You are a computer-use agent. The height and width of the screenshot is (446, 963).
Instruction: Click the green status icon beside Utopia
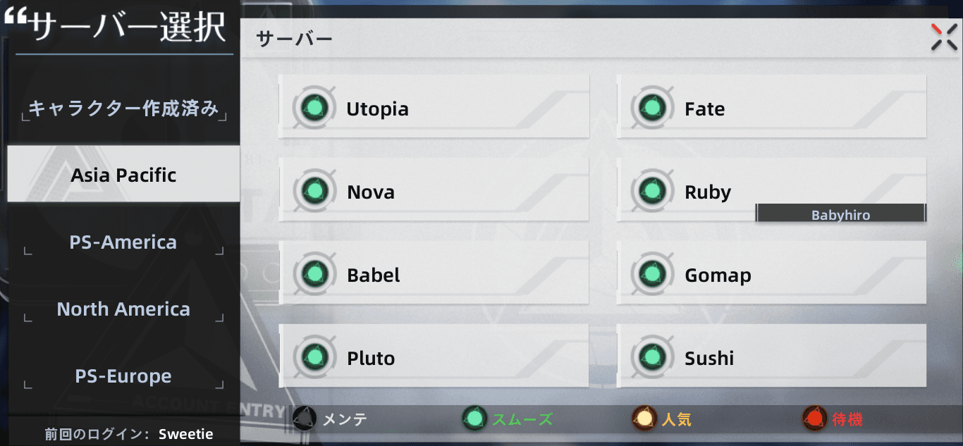coord(312,108)
